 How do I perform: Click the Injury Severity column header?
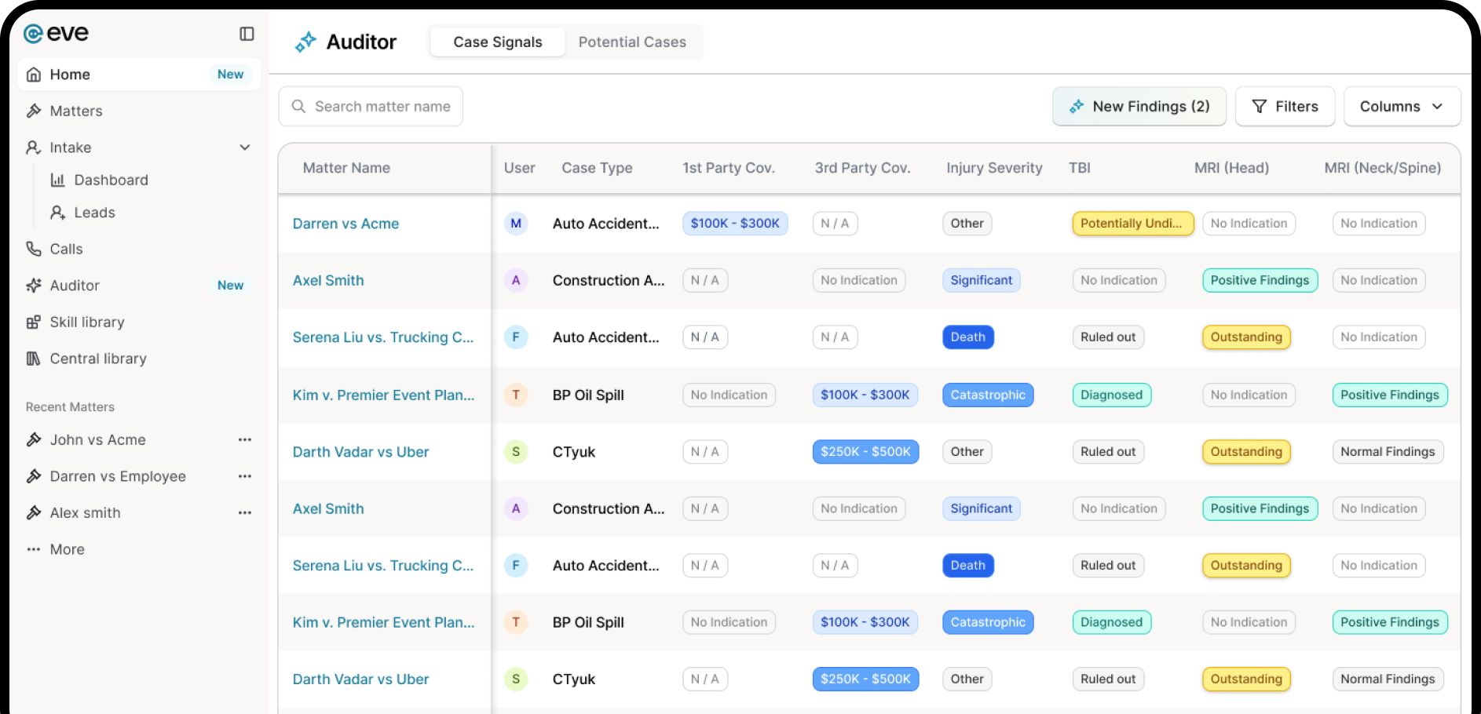tap(994, 168)
